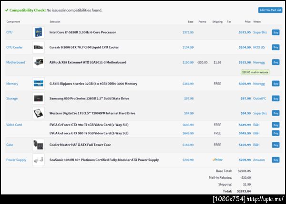Click motherboard promo value -$30.00

(202, 62)
